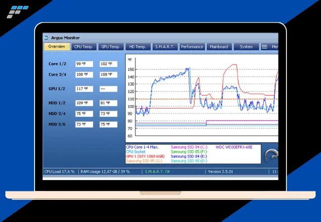Click the blue site logo

pyautogui.click(x=17, y=12)
